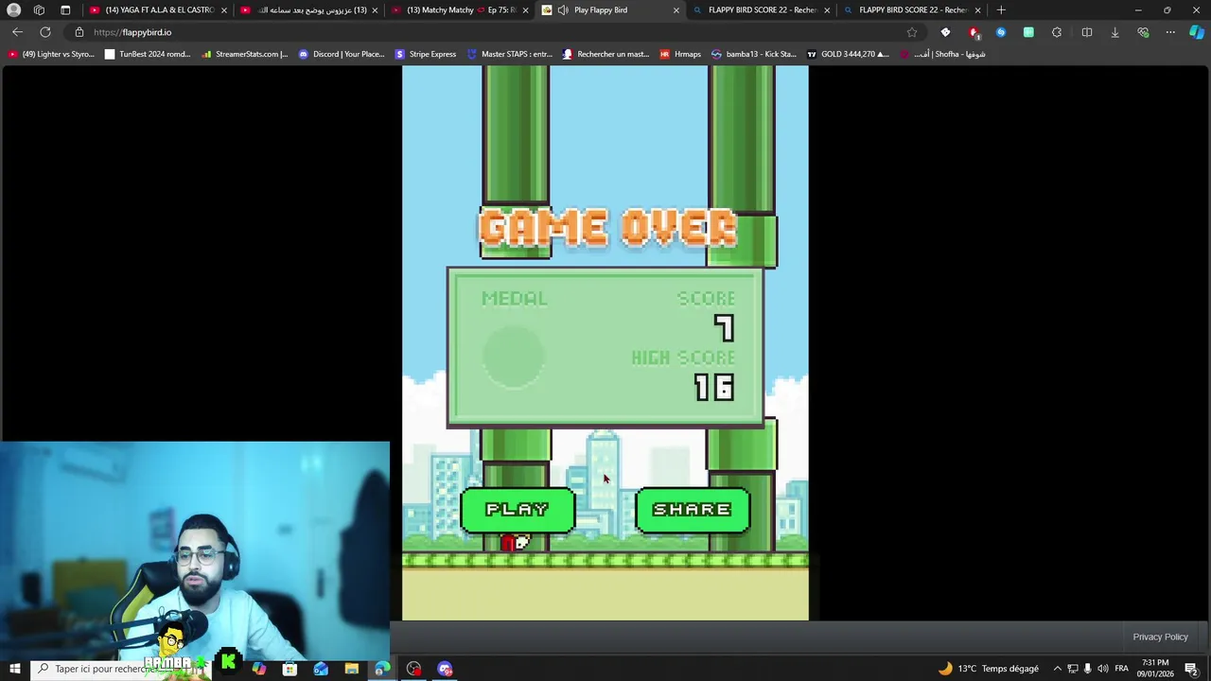Open the Mail taskbar icon
The image size is (1211, 681).
click(x=321, y=669)
